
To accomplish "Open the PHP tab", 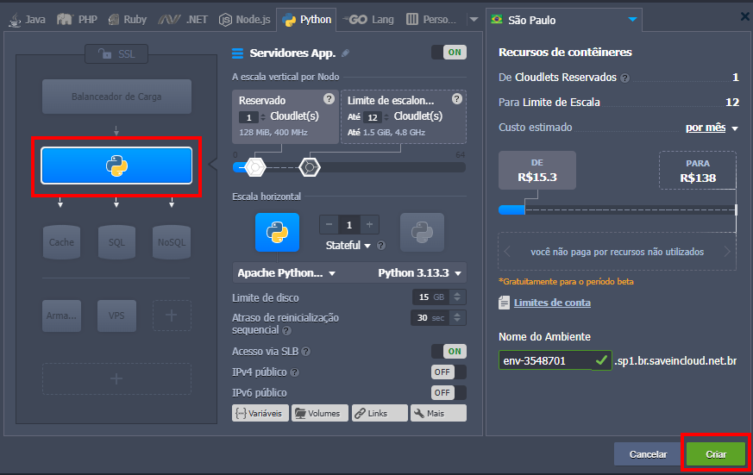I will click(77, 20).
